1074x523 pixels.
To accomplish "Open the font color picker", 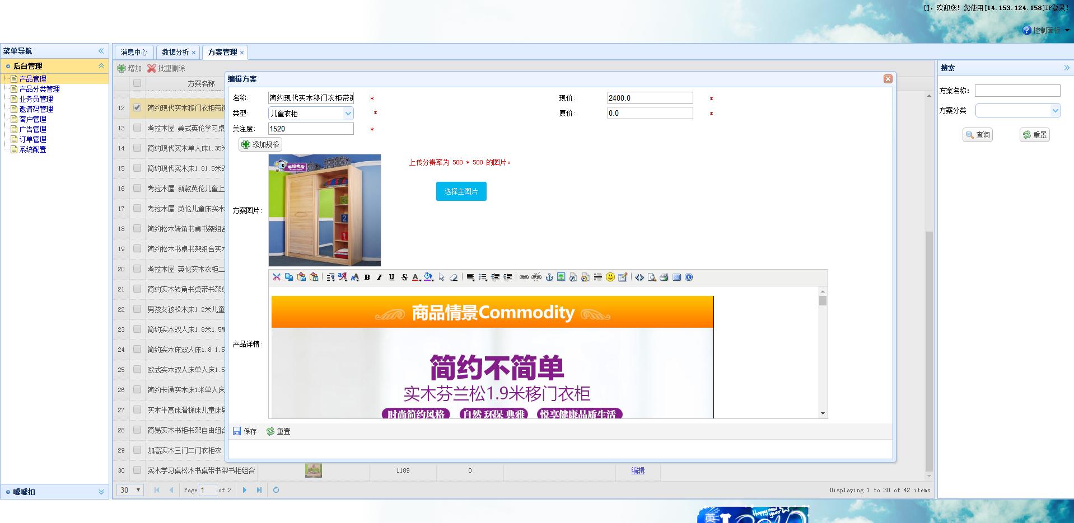I will [417, 277].
